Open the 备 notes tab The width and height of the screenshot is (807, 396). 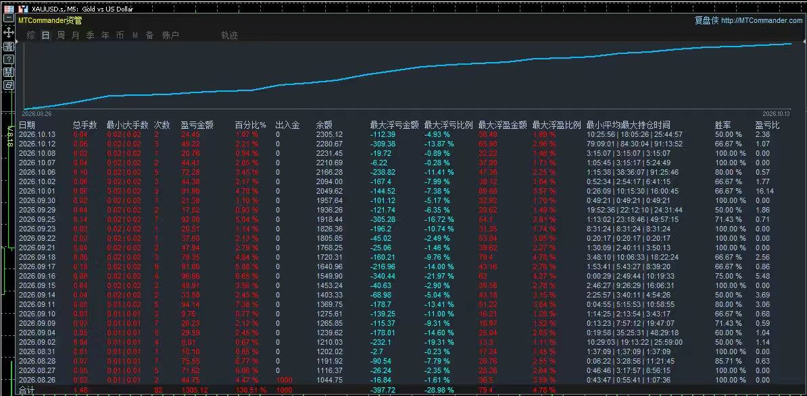click(150, 36)
